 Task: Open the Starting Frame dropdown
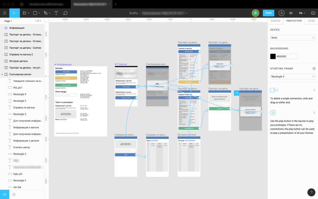[293, 76]
